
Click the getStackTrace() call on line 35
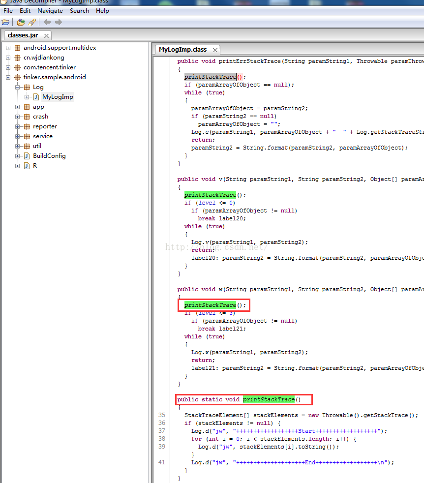(389, 415)
